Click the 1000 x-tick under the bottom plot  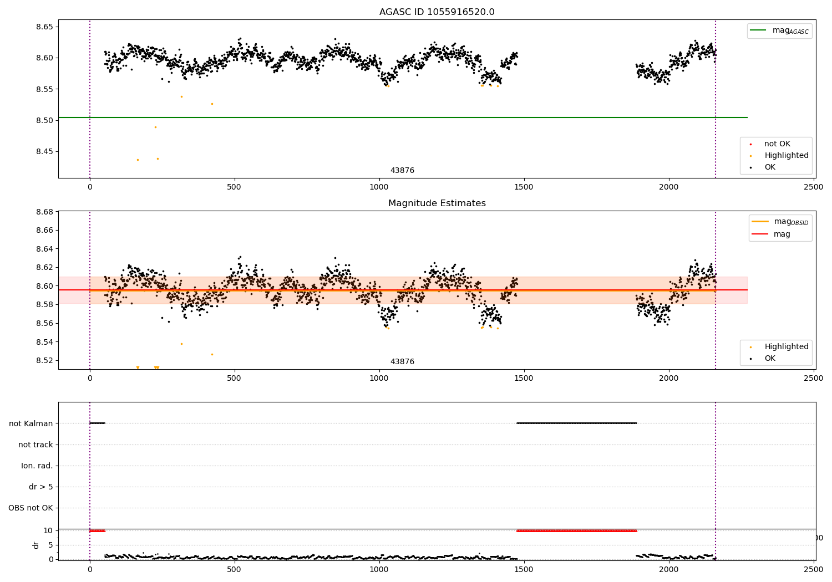coord(379,569)
